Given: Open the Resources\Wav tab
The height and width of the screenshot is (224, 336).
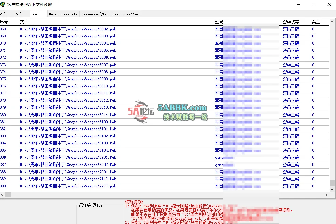Looking at the screenshot, I should (125, 14).
